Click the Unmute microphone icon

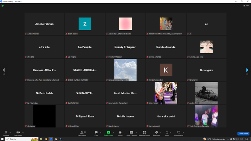click(x=6, y=132)
